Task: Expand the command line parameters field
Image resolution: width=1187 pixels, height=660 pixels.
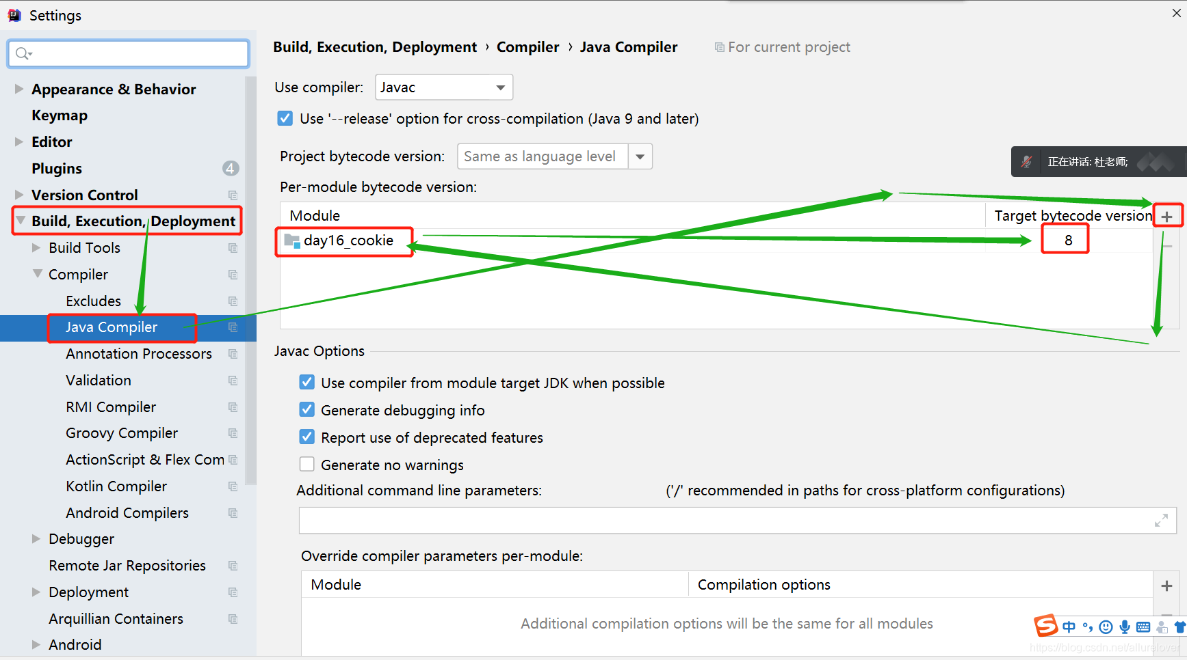Action: [x=1161, y=521]
